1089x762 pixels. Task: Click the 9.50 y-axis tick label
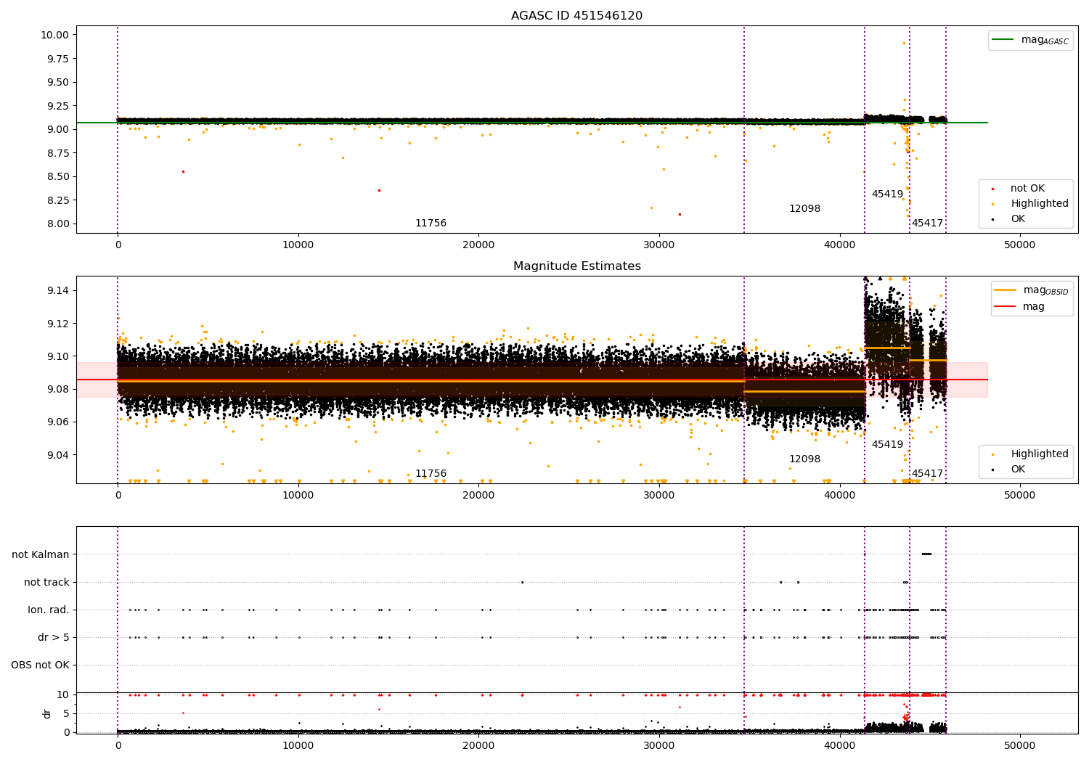pyautogui.click(x=57, y=83)
